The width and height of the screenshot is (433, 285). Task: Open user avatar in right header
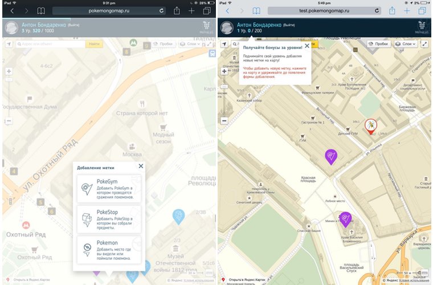tap(227, 28)
